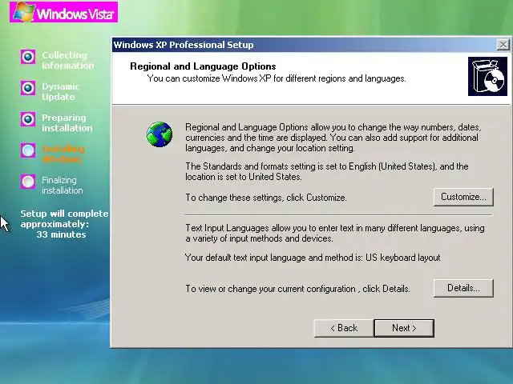
Task: Click the Dynamic Update step label
Action: click(x=61, y=92)
